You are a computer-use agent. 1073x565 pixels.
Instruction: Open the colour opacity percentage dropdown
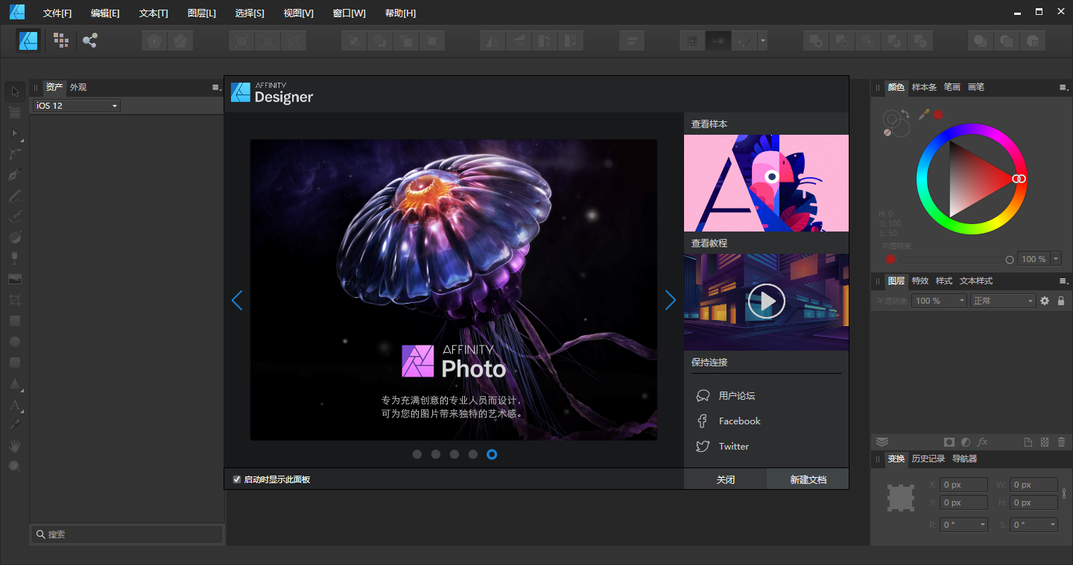tap(1056, 259)
